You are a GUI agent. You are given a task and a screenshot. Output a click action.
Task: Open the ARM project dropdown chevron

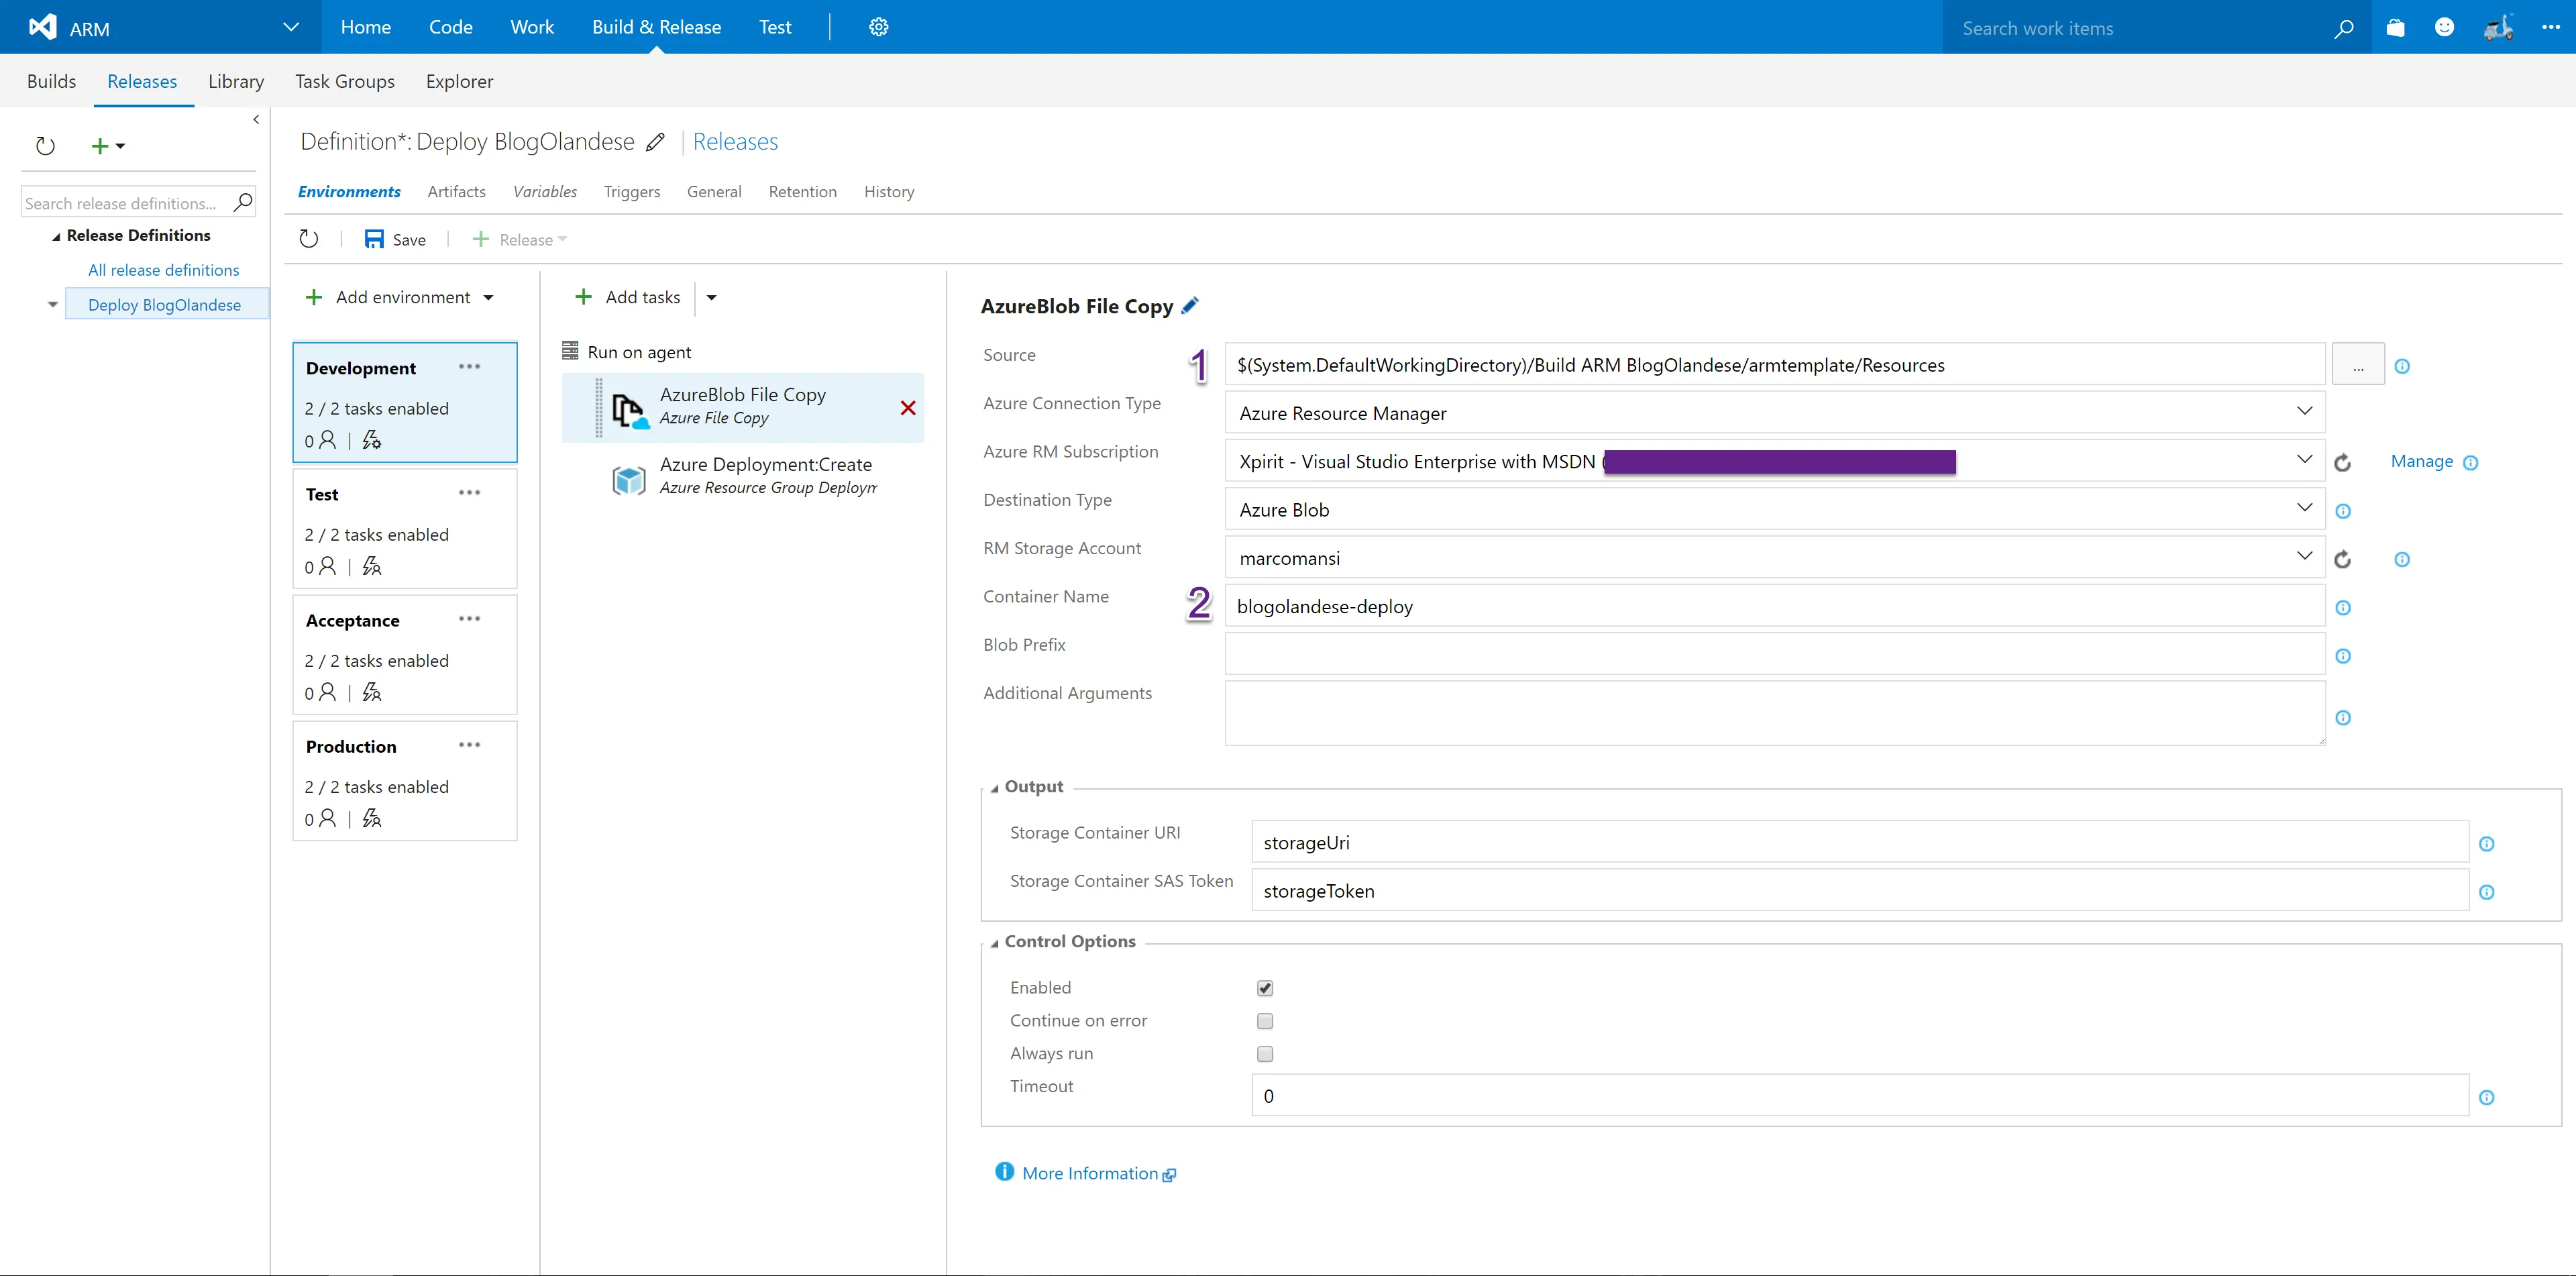pyautogui.click(x=291, y=27)
